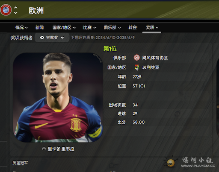
Task: Open the 俱乐部 menu
Action: (x=112, y=27)
